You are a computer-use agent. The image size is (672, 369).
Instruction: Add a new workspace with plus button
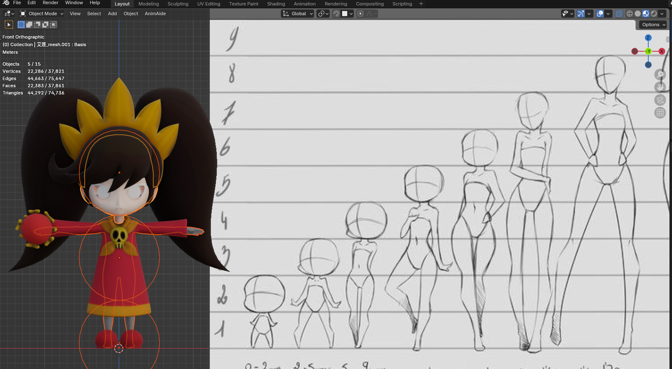click(x=421, y=4)
